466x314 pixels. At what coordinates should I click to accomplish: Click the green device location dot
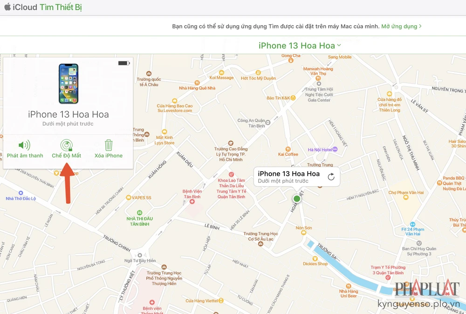click(x=297, y=198)
